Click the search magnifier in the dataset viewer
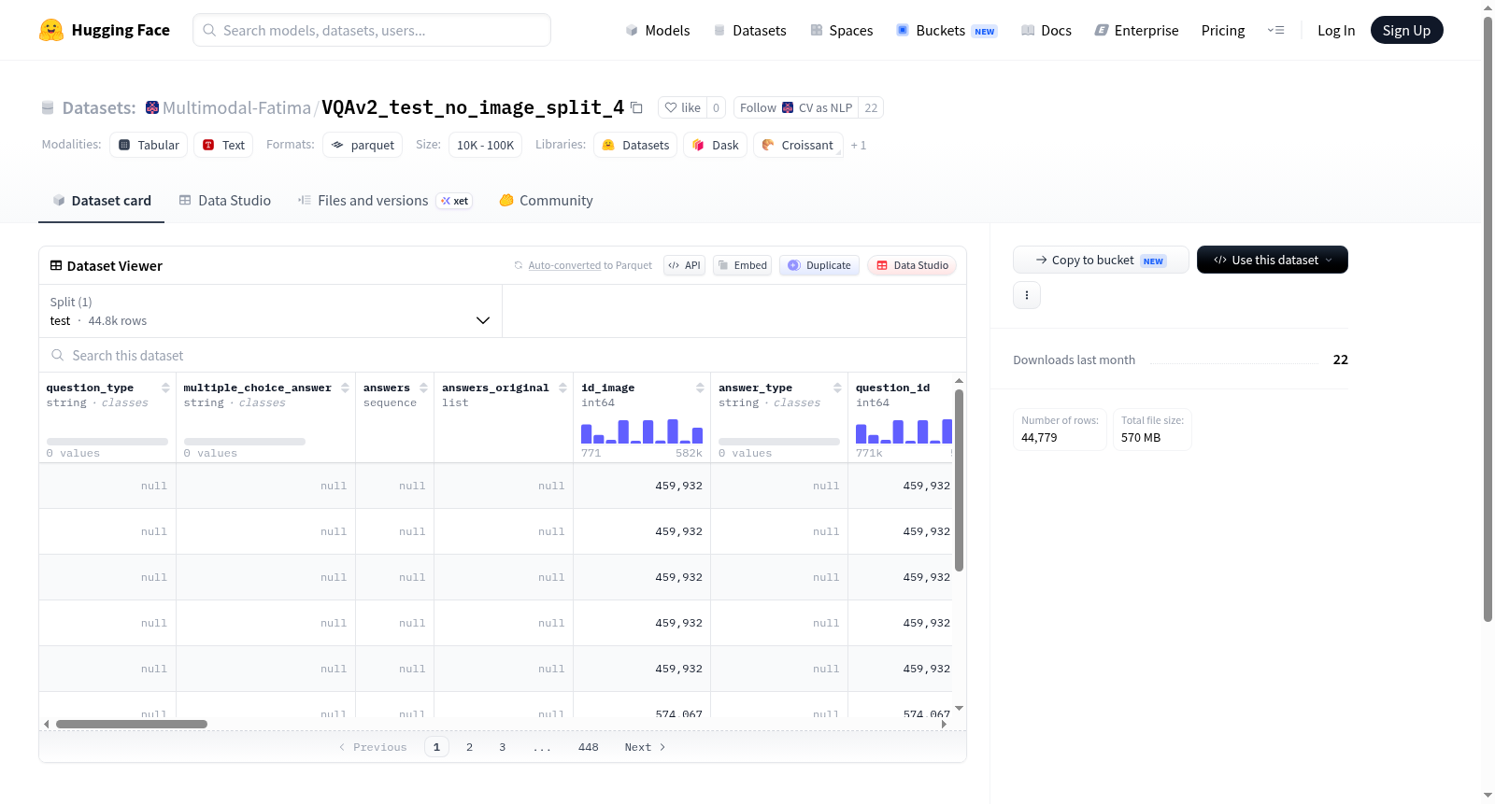Image resolution: width=1495 pixels, height=804 pixels. point(58,355)
